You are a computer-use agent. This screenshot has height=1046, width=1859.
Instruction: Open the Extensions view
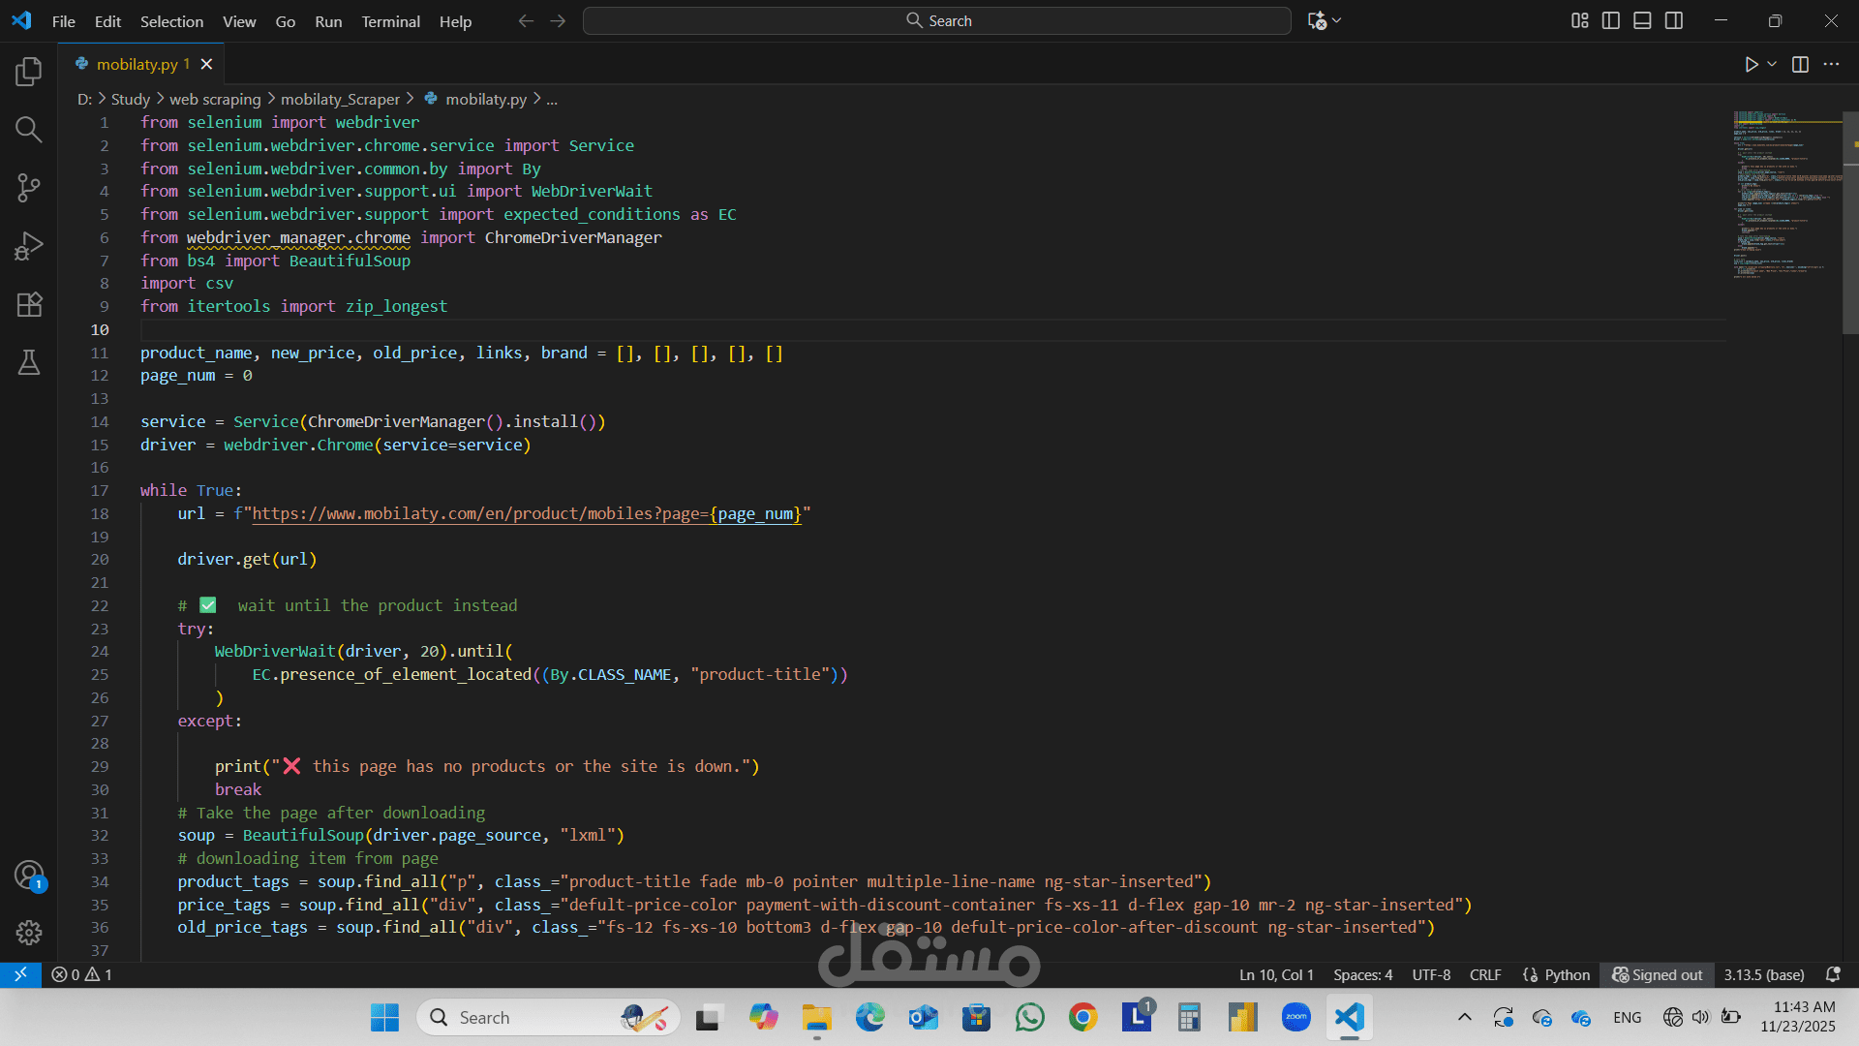pos(29,304)
